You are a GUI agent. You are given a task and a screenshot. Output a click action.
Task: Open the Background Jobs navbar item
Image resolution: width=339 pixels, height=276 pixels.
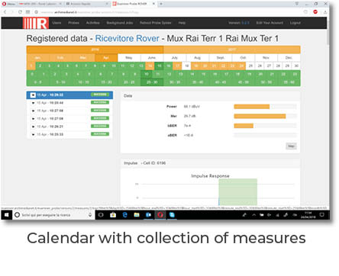[120, 23]
